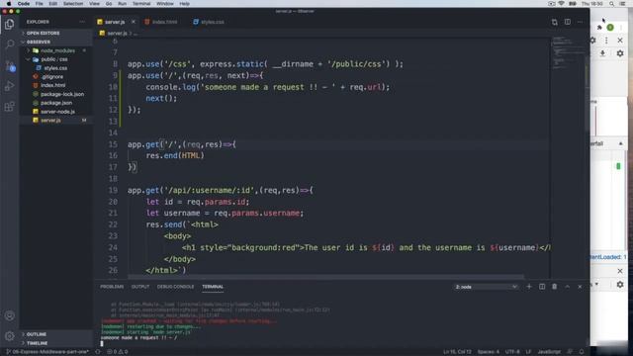This screenshot has width=633, height=356.
Task: Switch to the OUTPUT panel tab
Action: (x=140, y=287)
